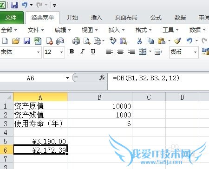Open the 编辑 classic menu
209x169 pixels.
pyautogui.click(x=63, y=30)
